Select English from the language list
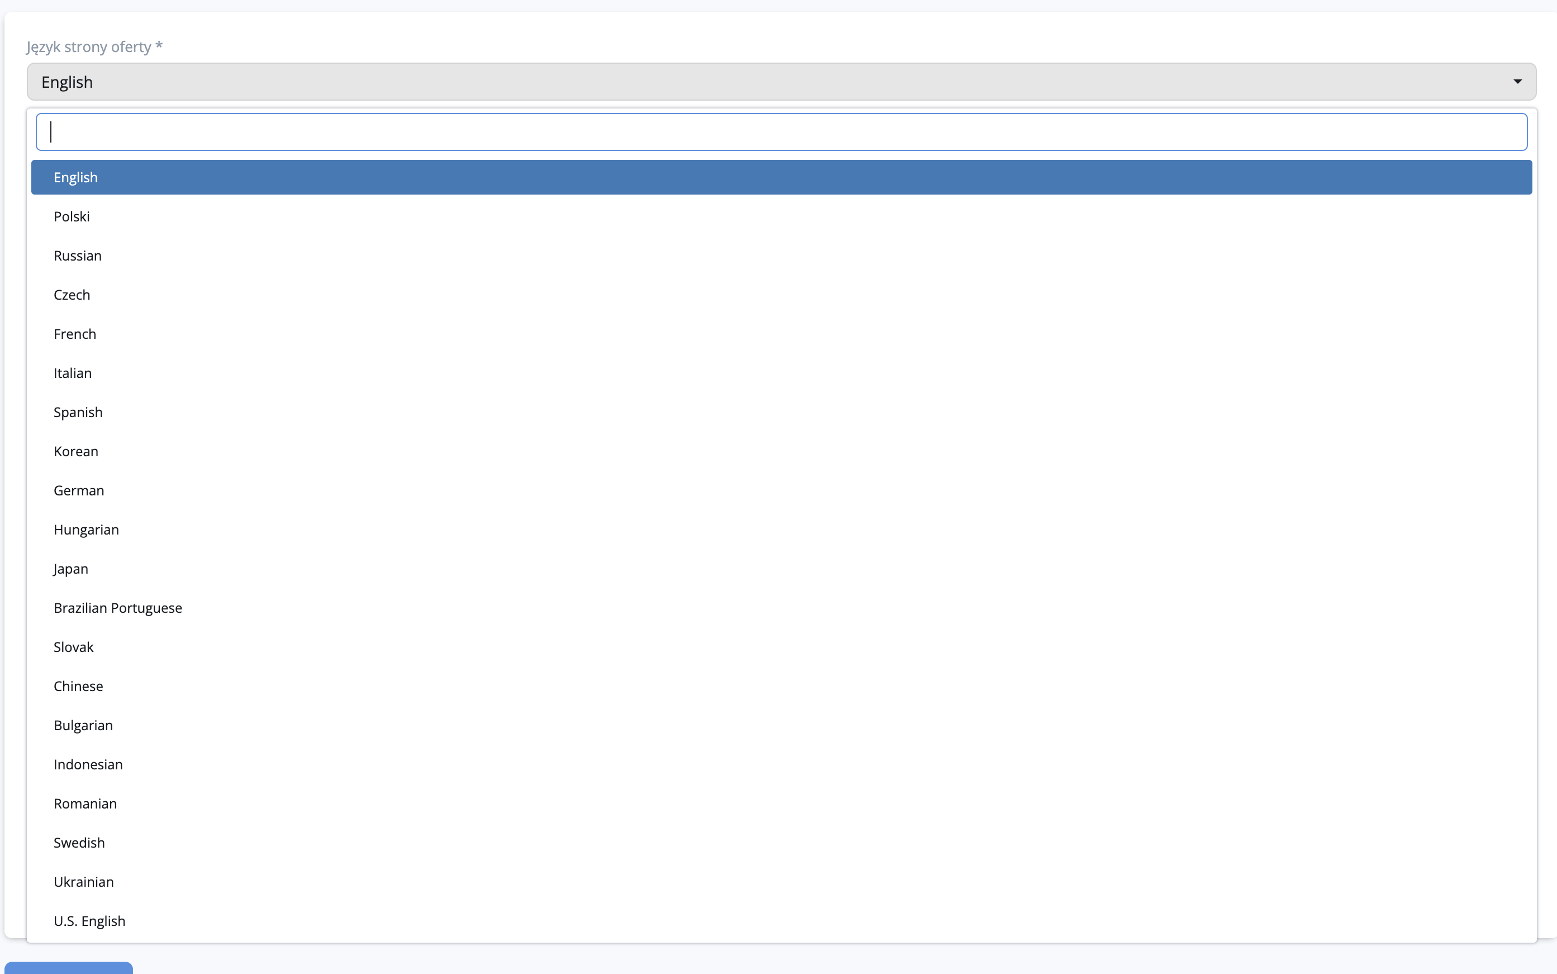The height and width of the screenshot is (974, 1557). click(x=781, y=177)
